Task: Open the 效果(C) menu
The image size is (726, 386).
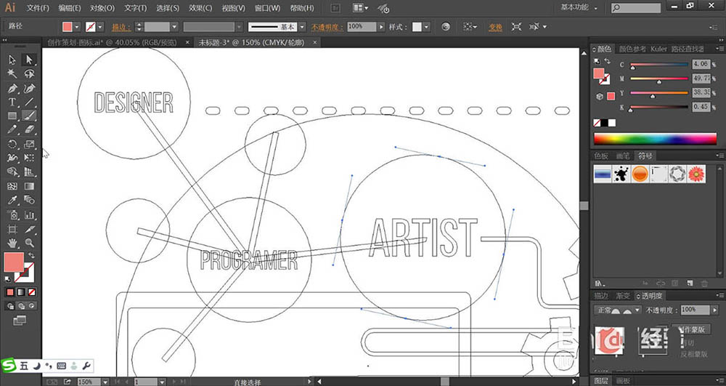Action: [x=200, y=8]
